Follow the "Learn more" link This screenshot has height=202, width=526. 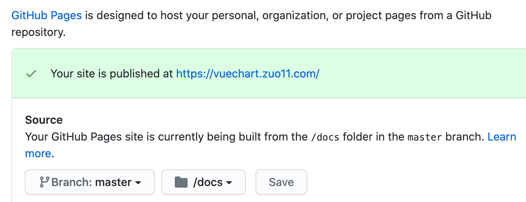tap(502, 137)
